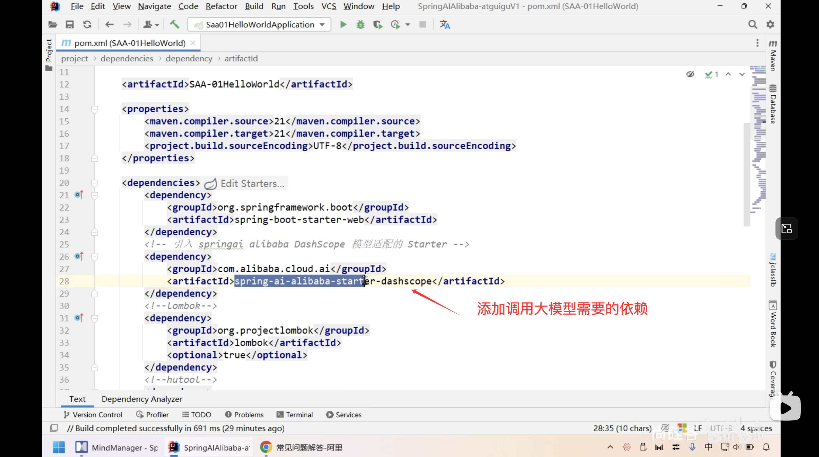
Task: Click Run with Coverage icon
Action: (x=377, y=24)
